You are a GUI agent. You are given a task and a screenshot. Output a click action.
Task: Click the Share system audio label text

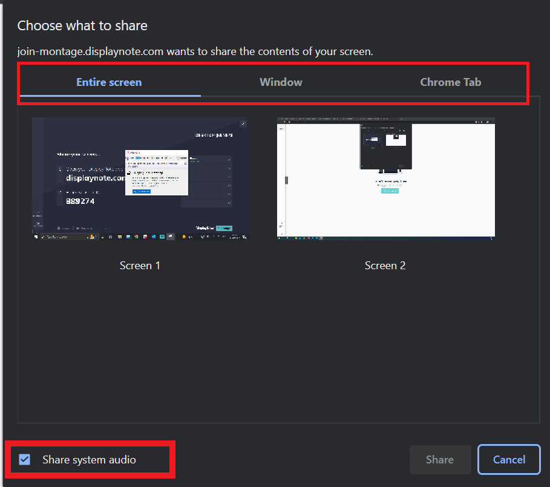pyautogui.click(x=89, y=460)
